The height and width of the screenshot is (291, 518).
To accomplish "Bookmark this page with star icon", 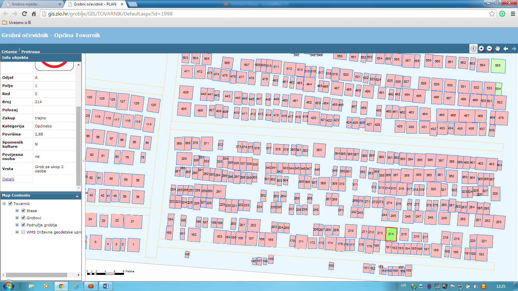I will pyautogui.click(x=492, y=14).
